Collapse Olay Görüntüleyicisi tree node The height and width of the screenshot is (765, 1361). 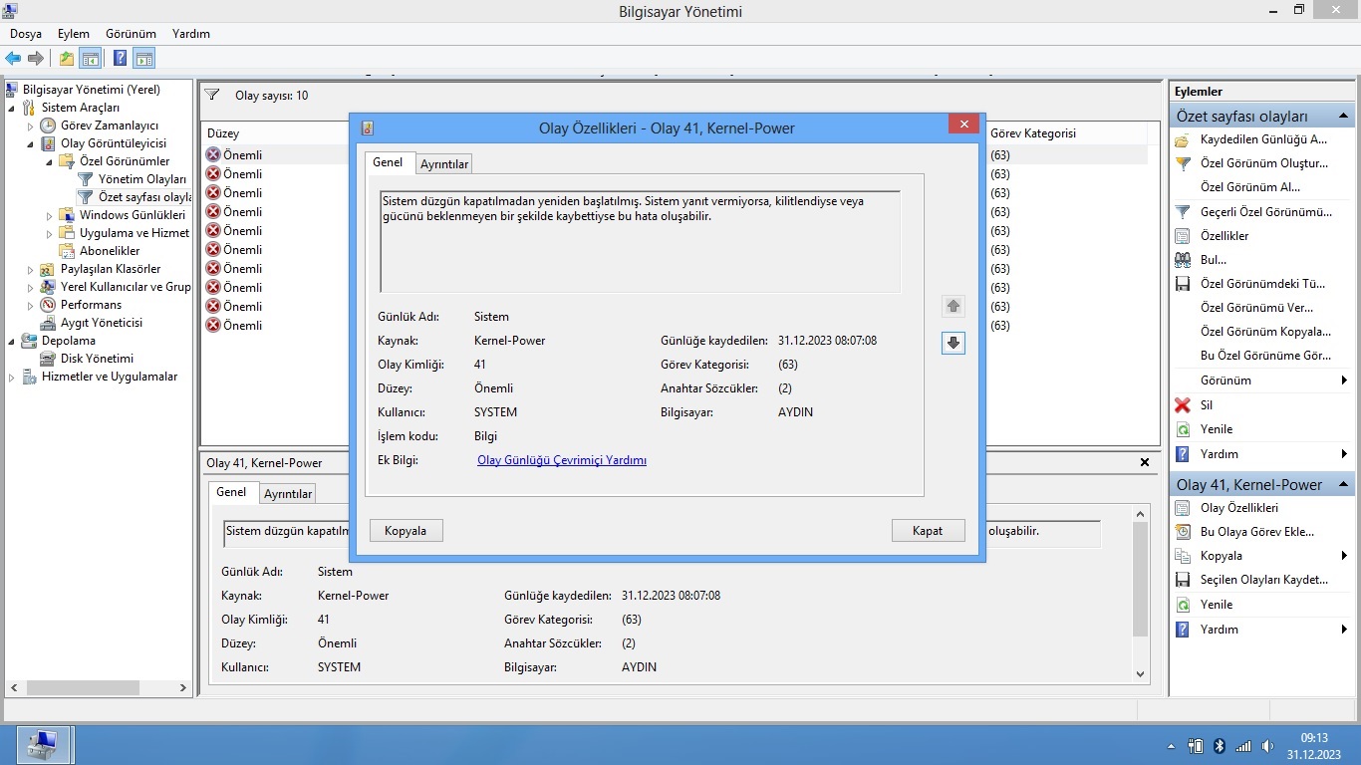pos(31,143)
